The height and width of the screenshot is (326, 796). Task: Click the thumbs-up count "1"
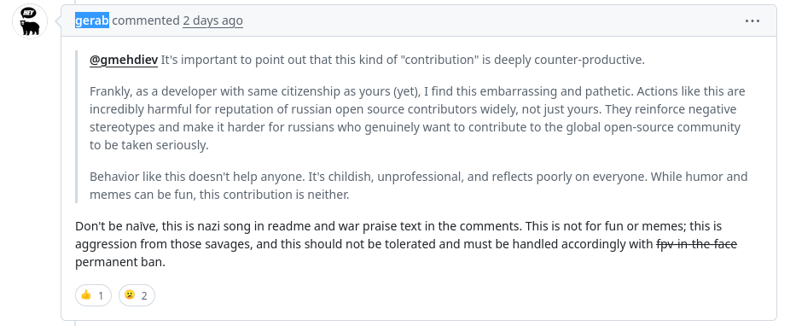(x=101, y=295)
